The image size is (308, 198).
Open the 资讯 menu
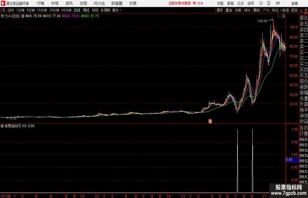click(69, 3)
